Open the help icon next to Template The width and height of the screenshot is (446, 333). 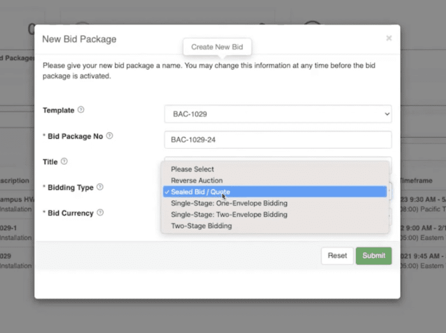[x=81, y=110]
